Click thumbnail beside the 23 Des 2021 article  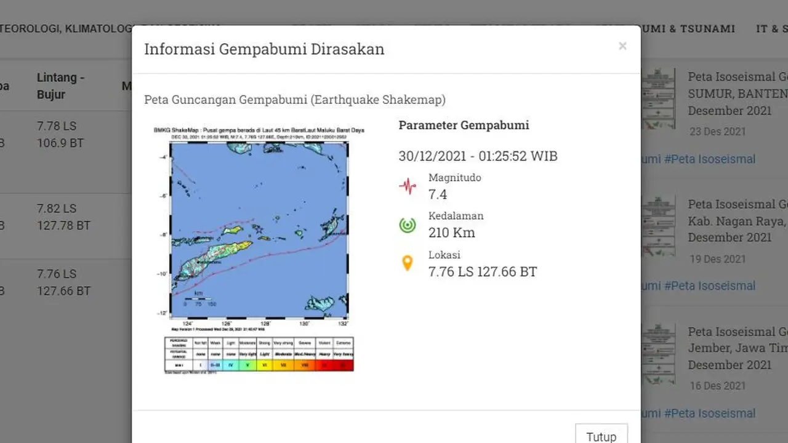[658, 99]
